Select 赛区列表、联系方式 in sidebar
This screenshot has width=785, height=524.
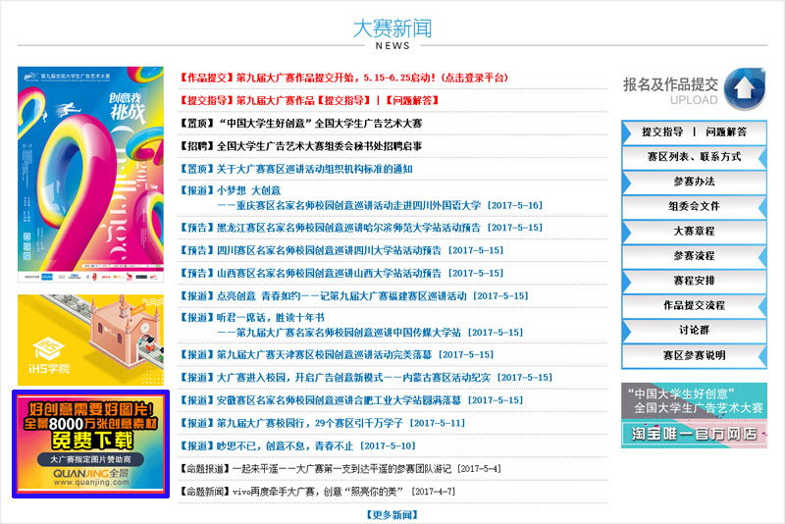point(694,157)
